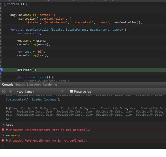Click the 'hi' console output line
Screen dimensions: 166x157
pyautogui.click(x=8, y=119)
